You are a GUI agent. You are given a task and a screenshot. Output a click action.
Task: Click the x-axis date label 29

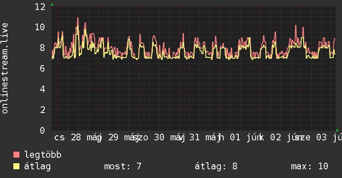click(113, 137)
